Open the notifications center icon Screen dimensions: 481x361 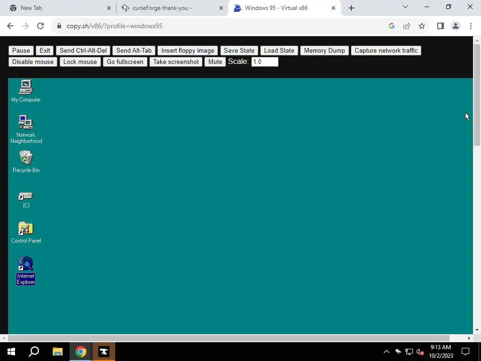tap(465, 352)
